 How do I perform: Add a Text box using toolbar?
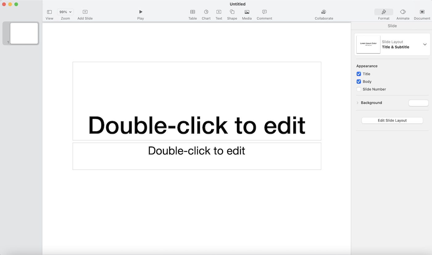[219, 12]
